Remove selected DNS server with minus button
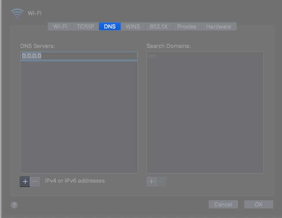Image resolution: width=282 pixels, height=218 pixels. click(x=35, y=181)
